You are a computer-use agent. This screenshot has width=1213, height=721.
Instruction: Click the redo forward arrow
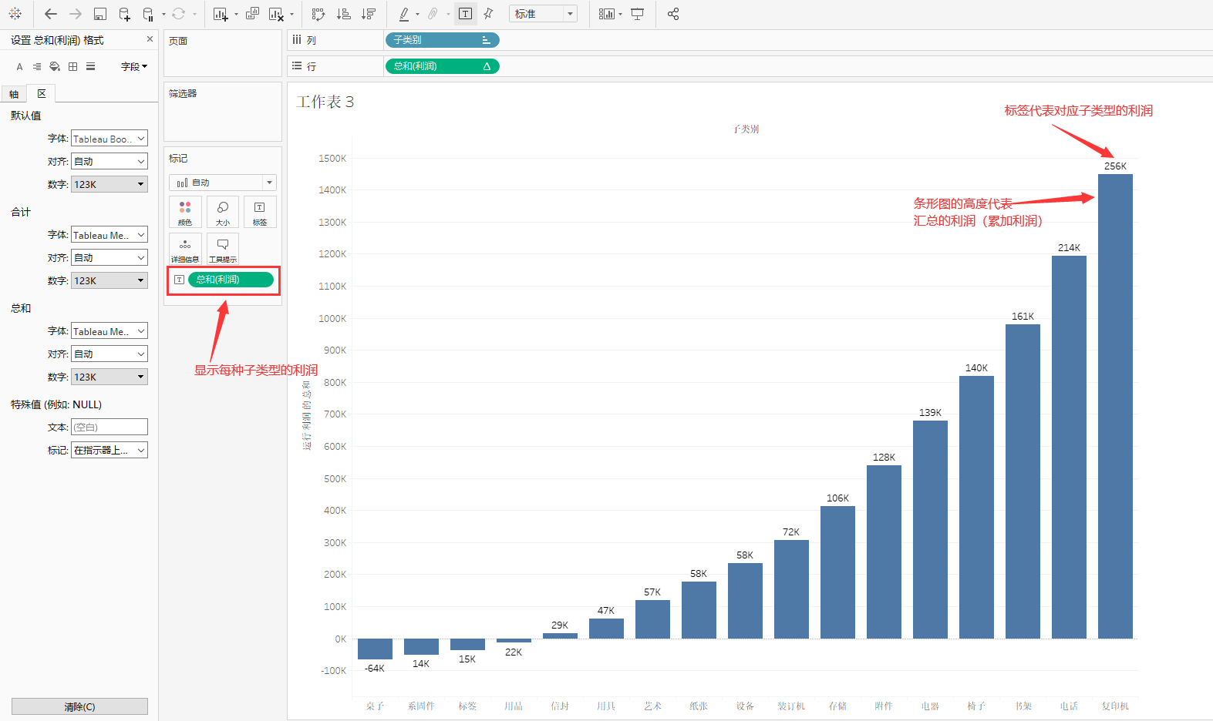76,14
